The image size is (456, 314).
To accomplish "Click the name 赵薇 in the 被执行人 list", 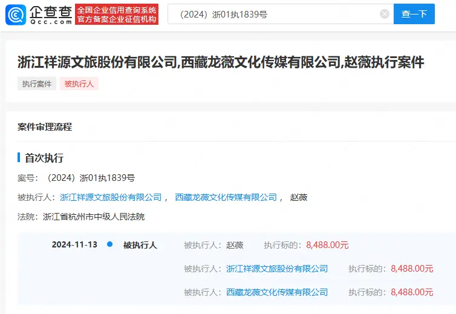I will 299,197.
